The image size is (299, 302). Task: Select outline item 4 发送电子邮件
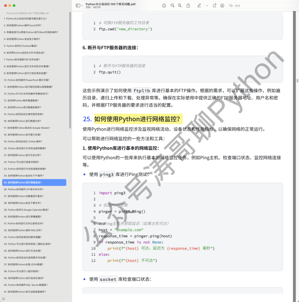tap(22, 39)
